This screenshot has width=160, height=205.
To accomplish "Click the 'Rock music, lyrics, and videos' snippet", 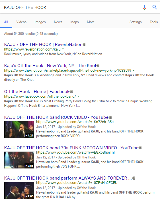I will tap(54, 54).
